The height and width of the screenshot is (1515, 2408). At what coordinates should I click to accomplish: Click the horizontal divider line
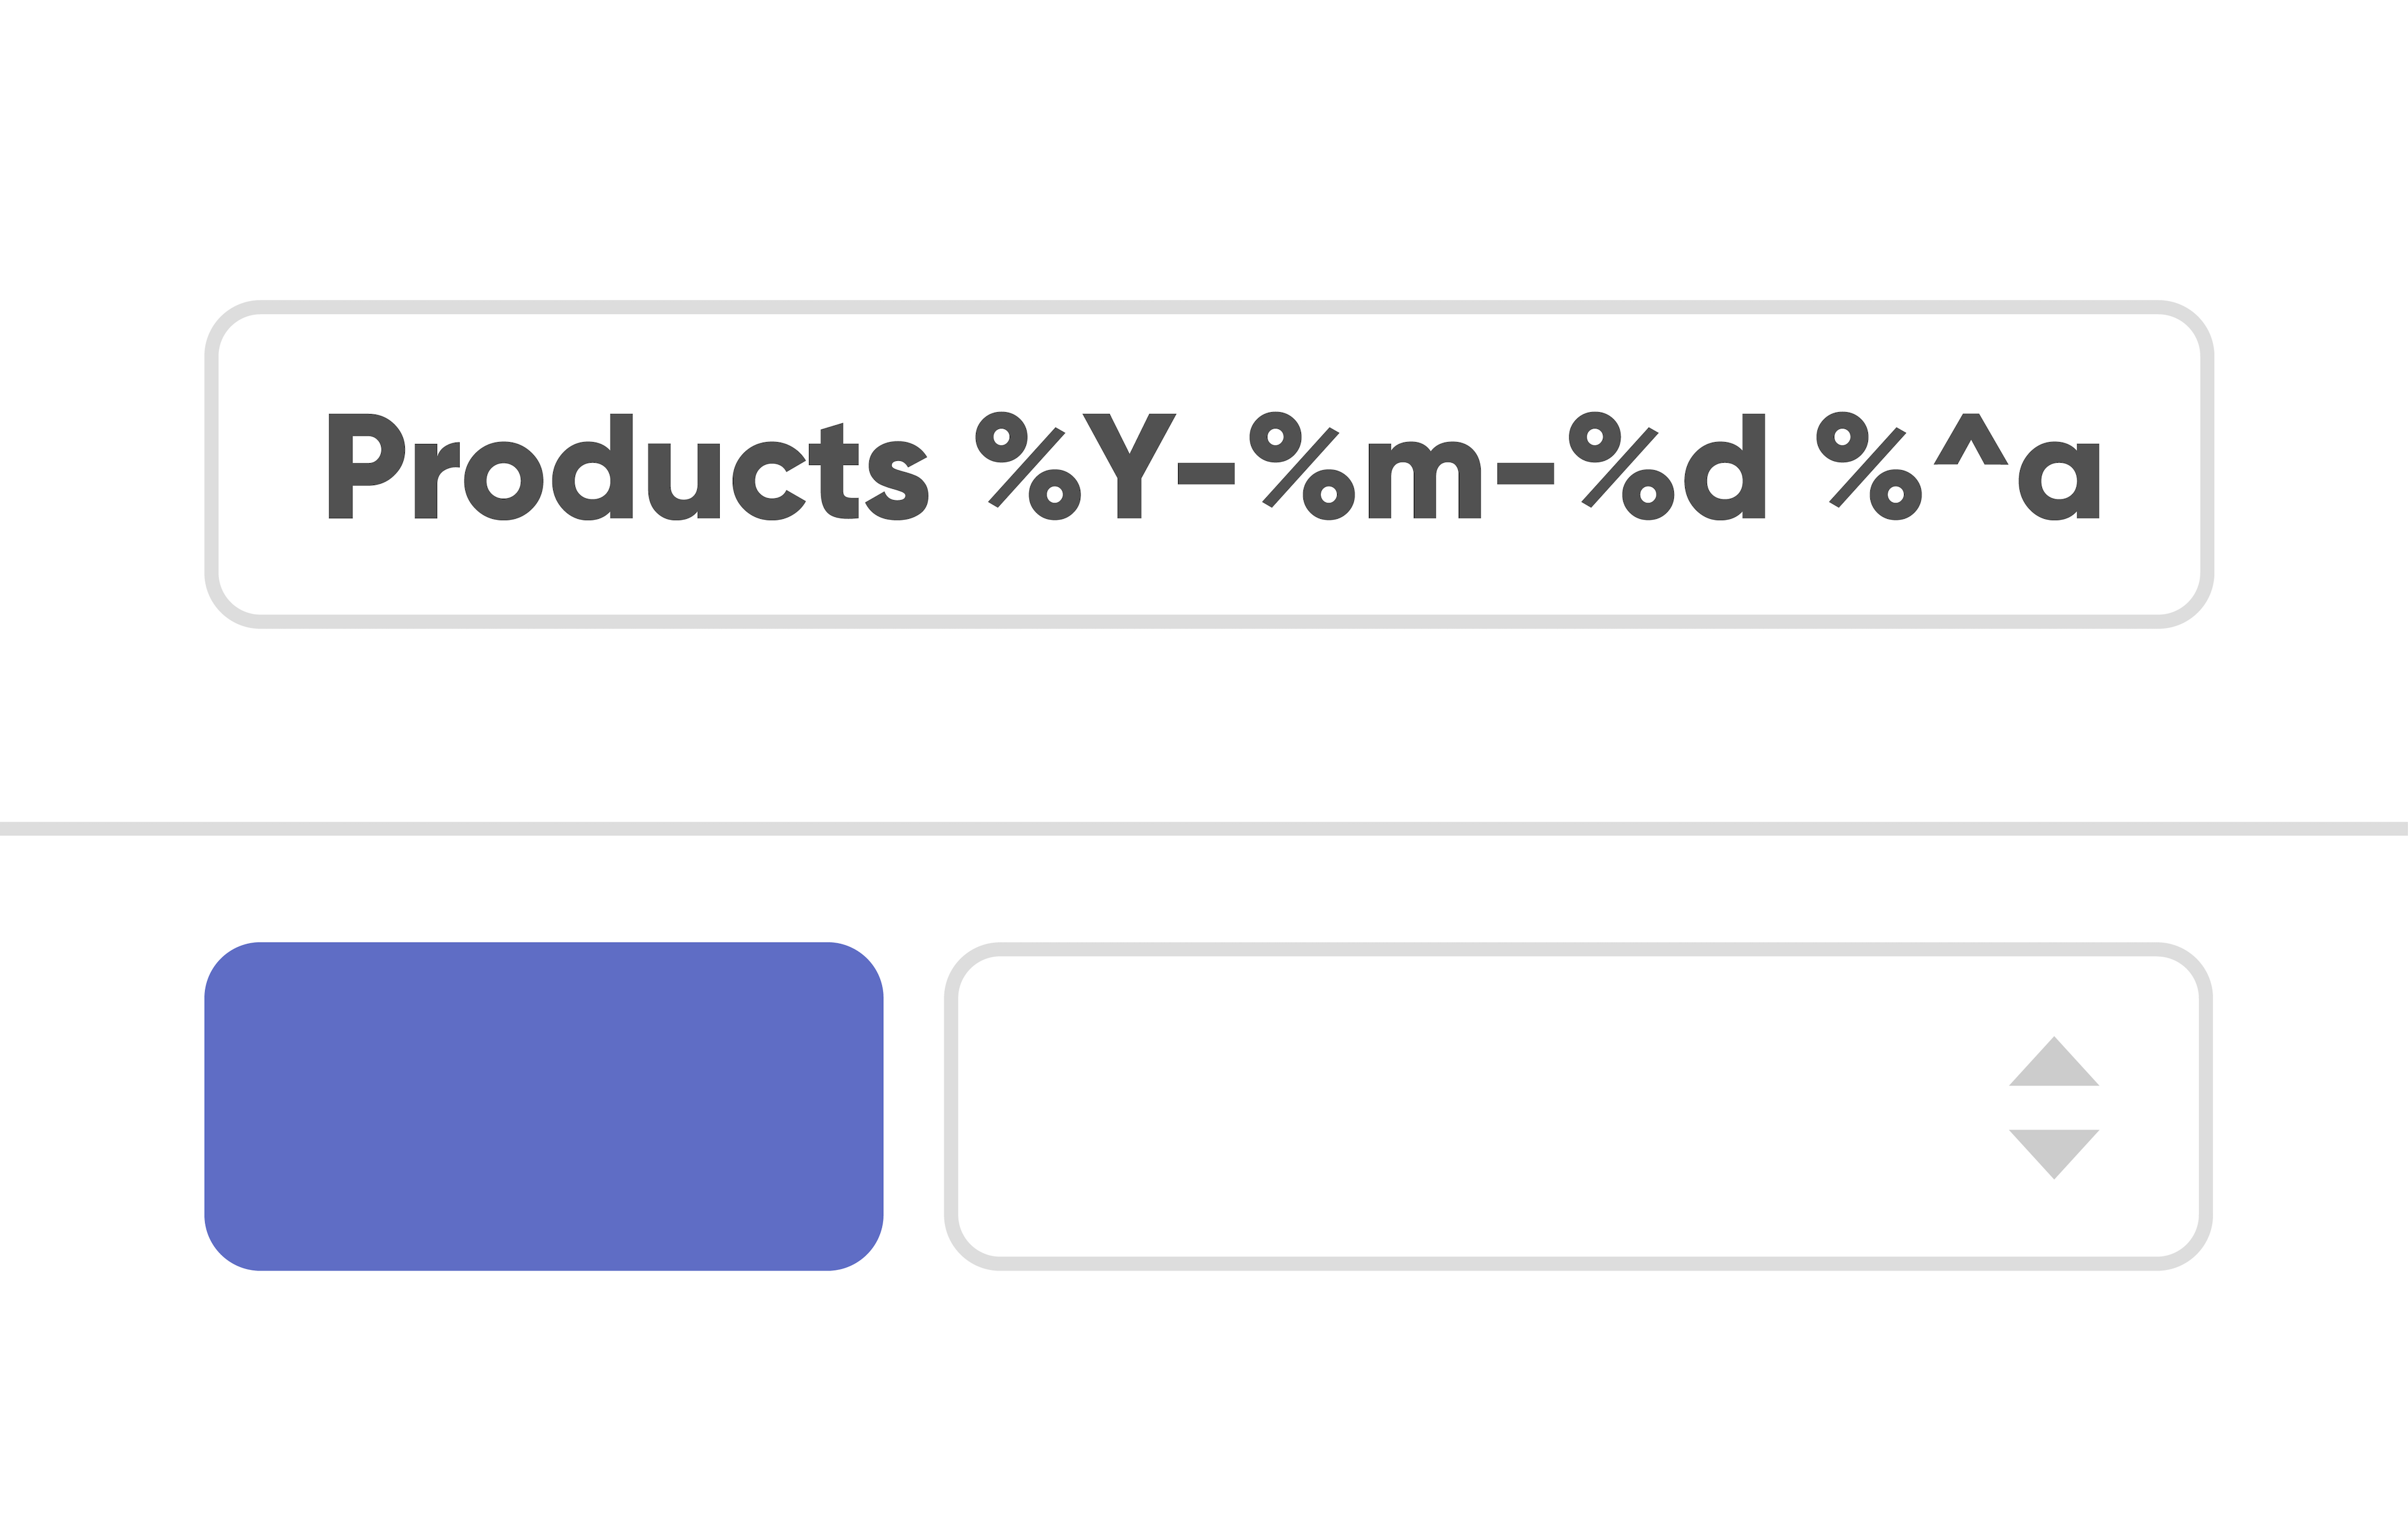coord(1204,827)
